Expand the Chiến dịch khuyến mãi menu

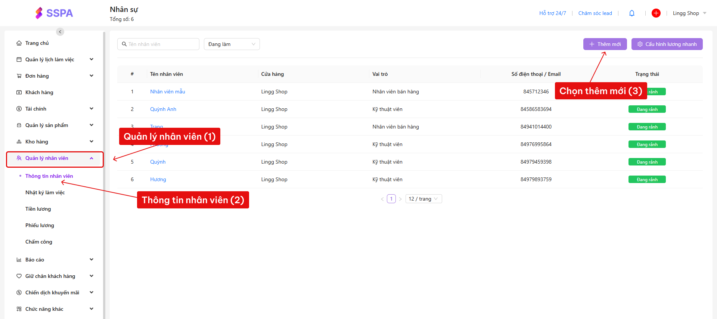(x=91, y=292)
